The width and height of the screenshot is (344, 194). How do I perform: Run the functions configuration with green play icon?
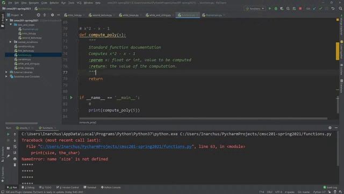(x=270, y=9)
